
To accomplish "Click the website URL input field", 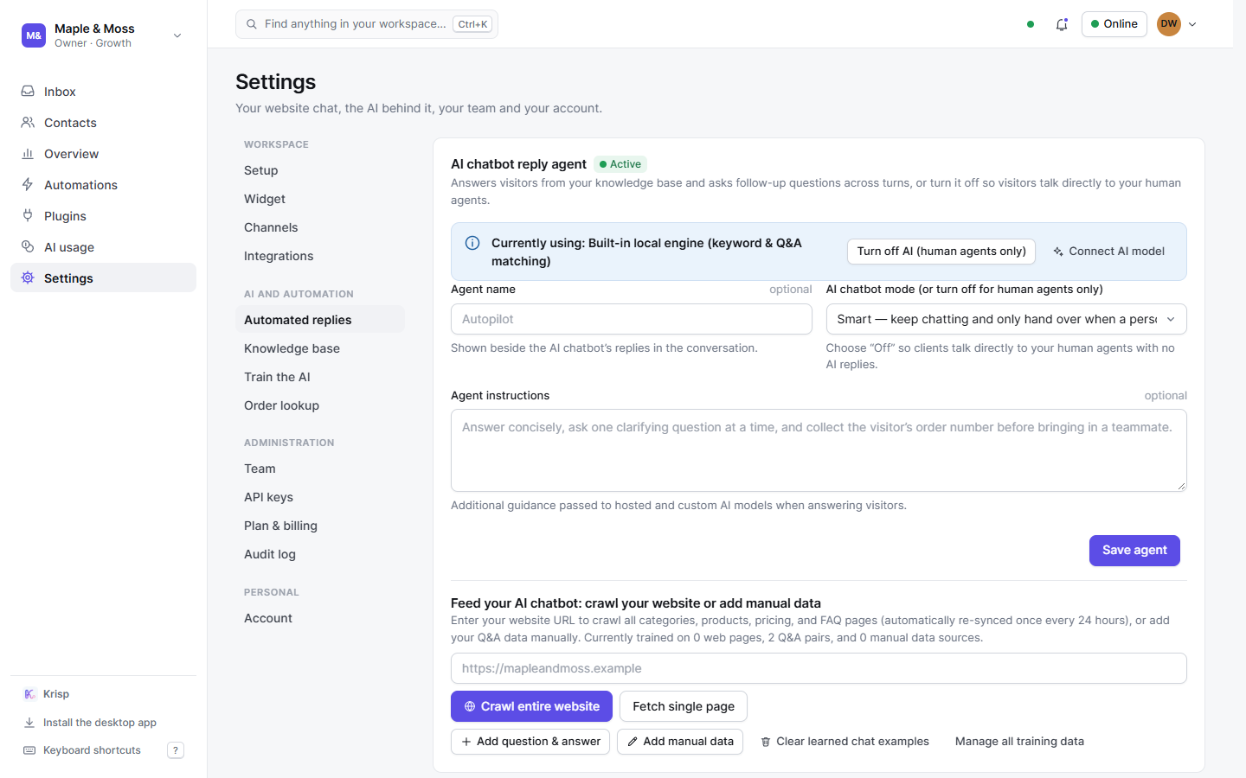I will (819, 668).
